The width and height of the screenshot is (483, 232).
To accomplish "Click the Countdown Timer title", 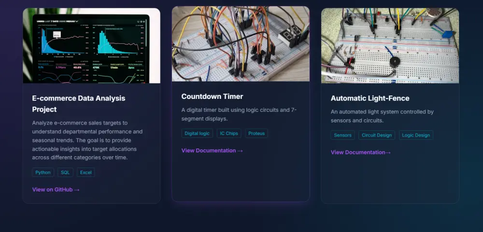I will (212, 96).
